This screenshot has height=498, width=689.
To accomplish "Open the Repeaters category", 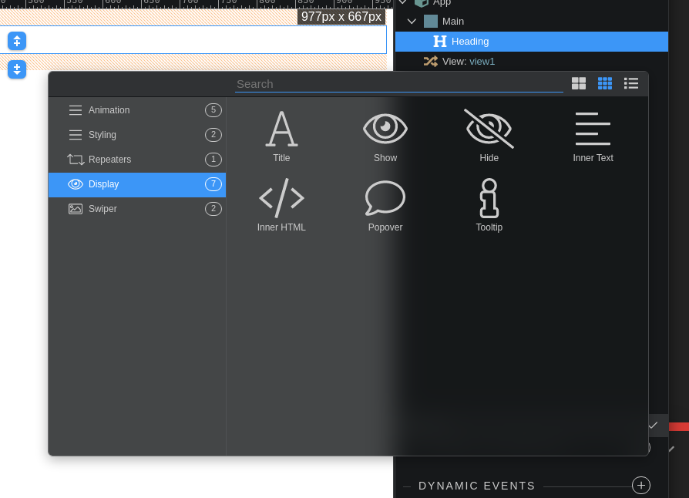I will [137, 159].
